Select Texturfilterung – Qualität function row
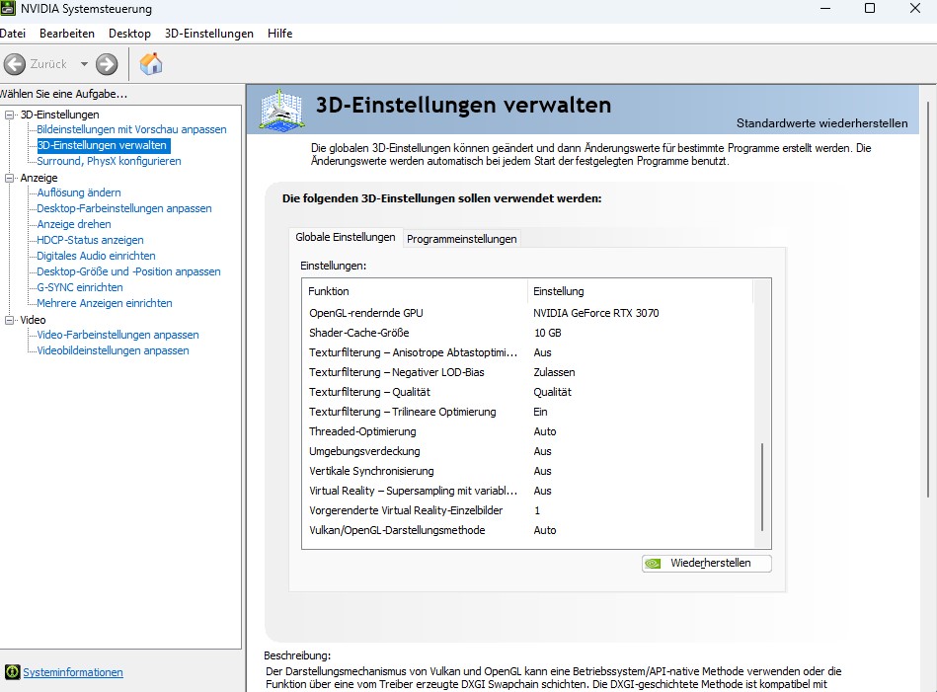937x692 pixels. (528, 392)
